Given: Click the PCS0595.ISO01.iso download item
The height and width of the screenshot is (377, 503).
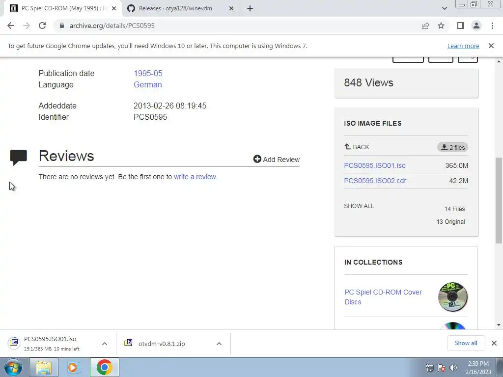Looking at the screenshot, I should tap(51, 343).
